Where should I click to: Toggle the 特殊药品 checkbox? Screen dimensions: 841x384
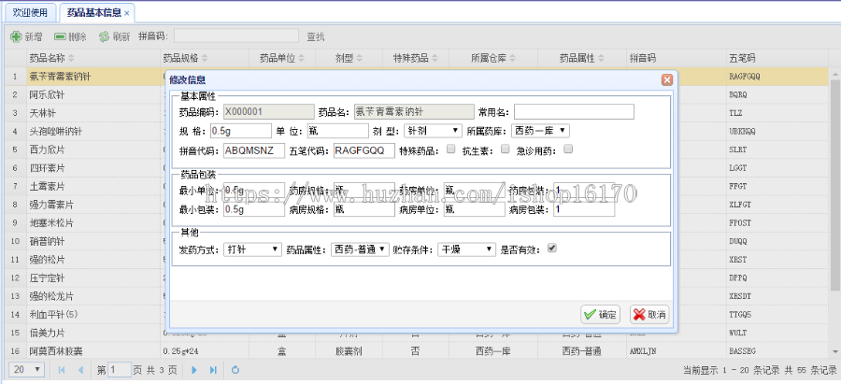click(x=451, y=149)
